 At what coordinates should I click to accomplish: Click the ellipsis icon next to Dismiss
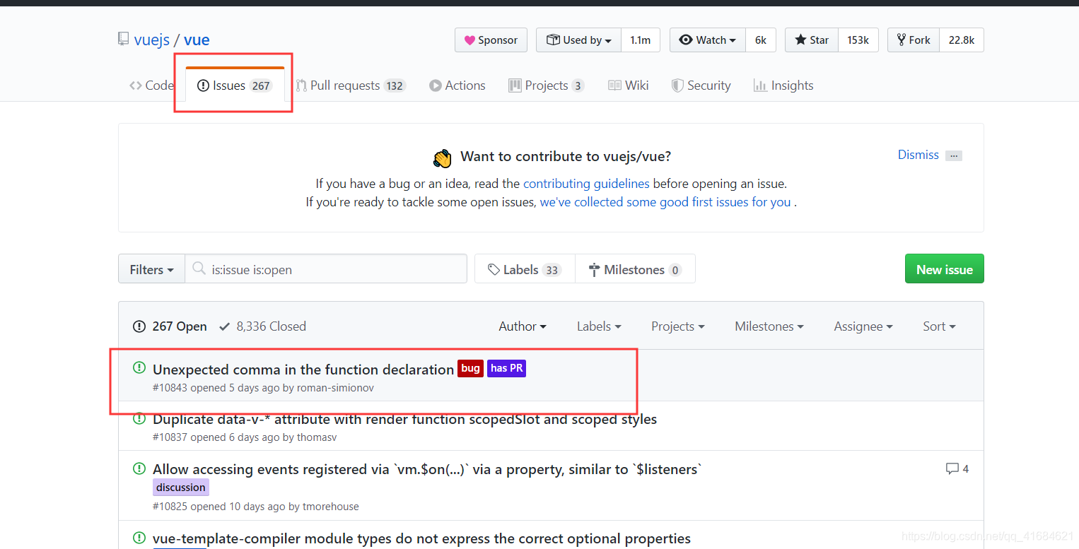954,155
